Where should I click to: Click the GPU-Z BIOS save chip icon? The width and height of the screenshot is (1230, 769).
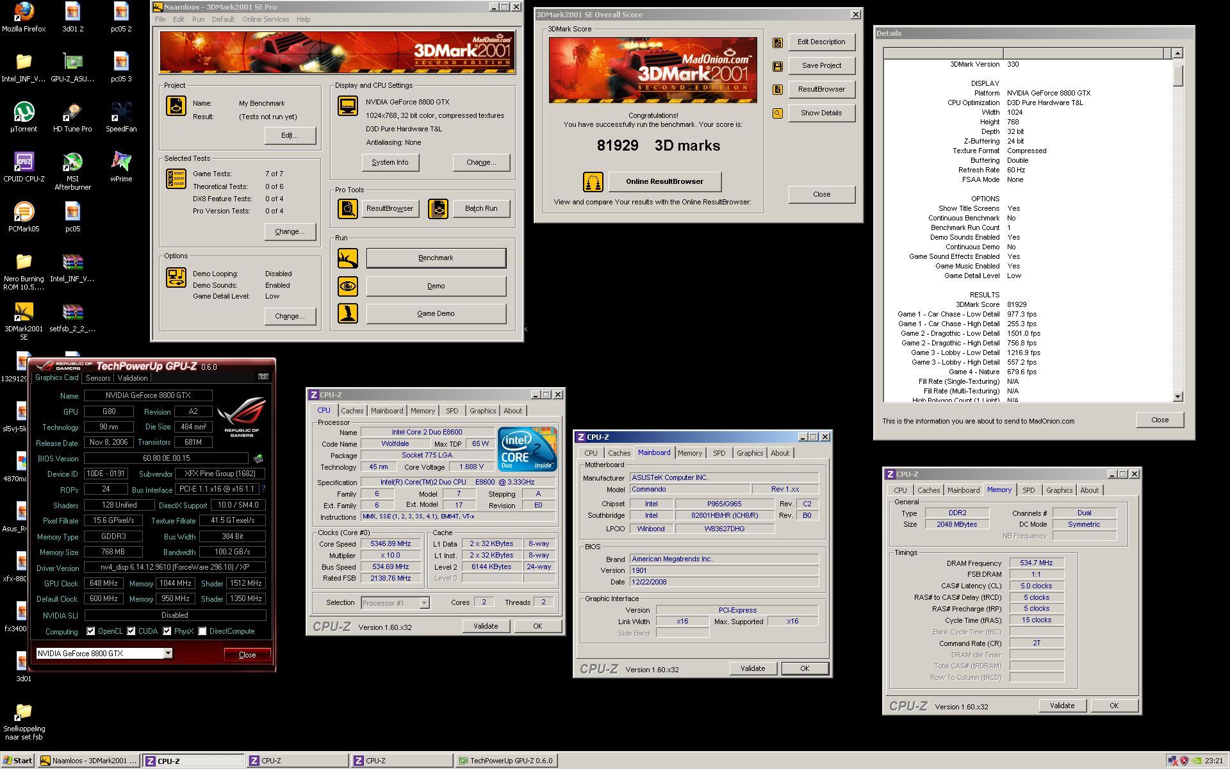(258, 458)
